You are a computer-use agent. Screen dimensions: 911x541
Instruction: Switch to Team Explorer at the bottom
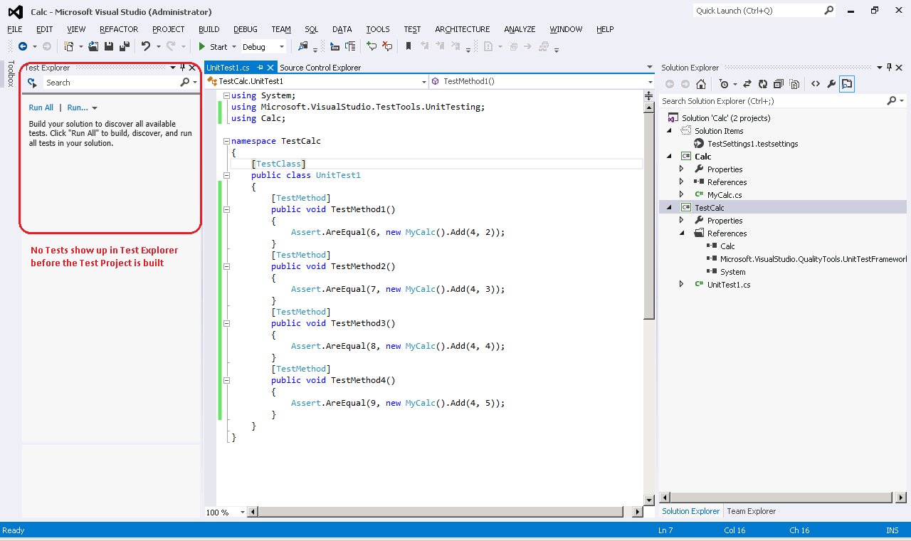[x=751, y=510]
